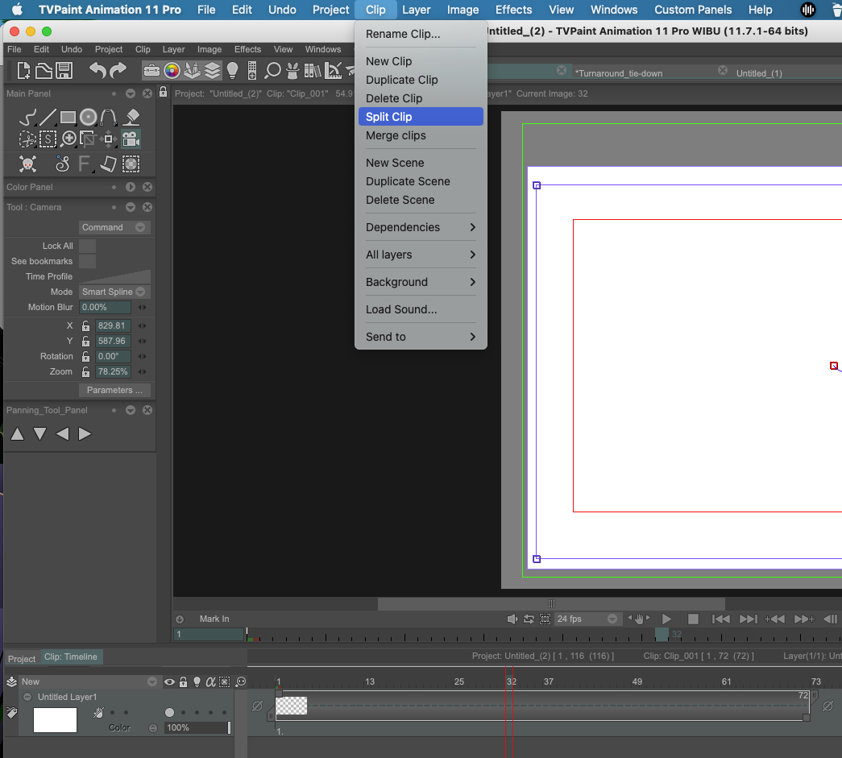
Task: Open the Smart Spline mode dropdown
Action: [114, 292]
